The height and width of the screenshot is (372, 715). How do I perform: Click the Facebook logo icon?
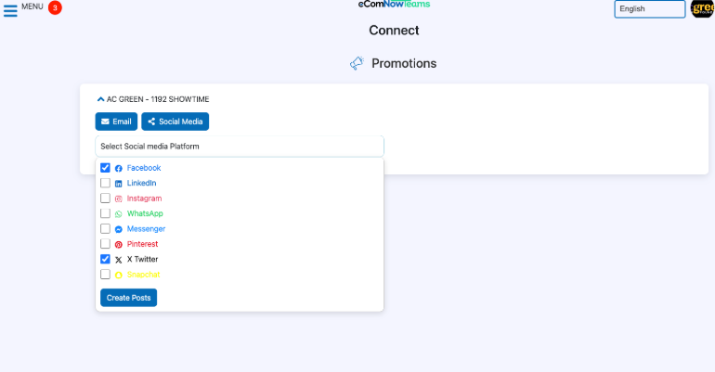(x=119, y=169)
